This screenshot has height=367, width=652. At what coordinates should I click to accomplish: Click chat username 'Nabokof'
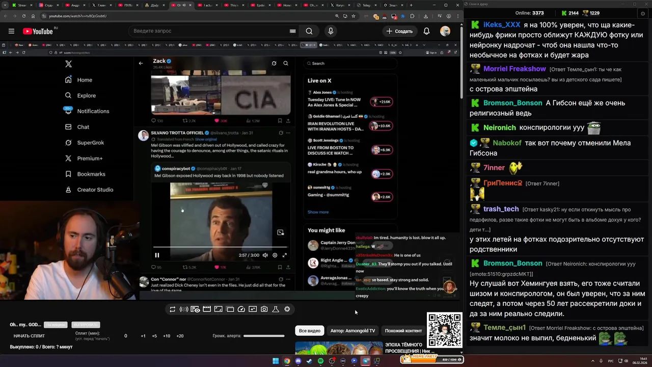pyautogui.click(x=507, y=143)
